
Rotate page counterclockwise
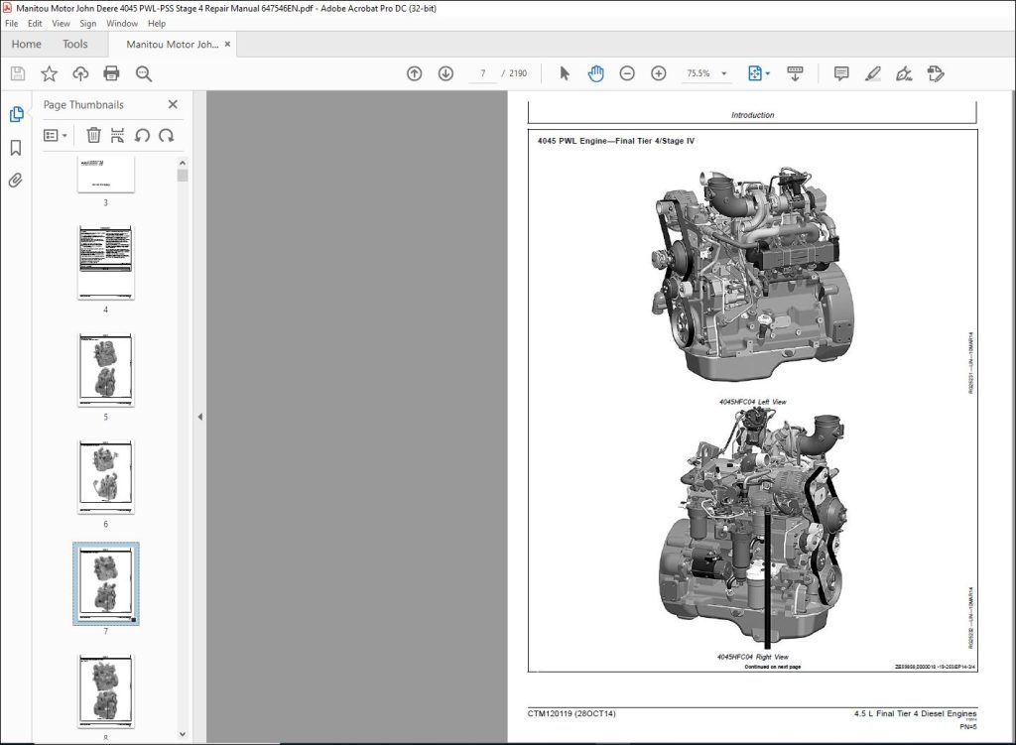point(142,135)
